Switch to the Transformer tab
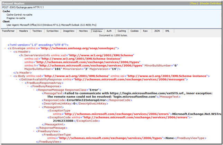223x145 pixels. 8,31
